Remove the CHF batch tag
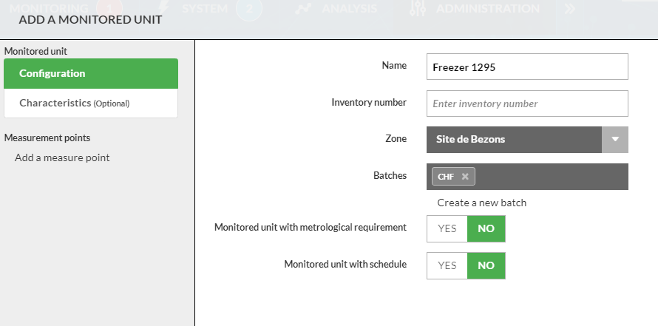The image size is (658, 326). pyautogui.click(x=465, y=177)
